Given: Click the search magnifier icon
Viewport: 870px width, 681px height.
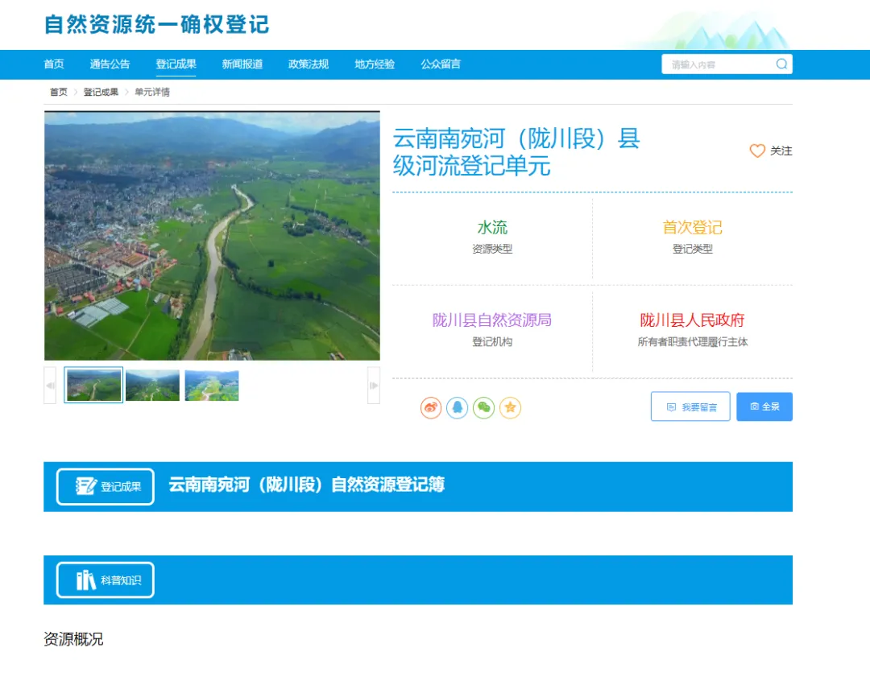Looking at the screenshot, I should (781, 64).
